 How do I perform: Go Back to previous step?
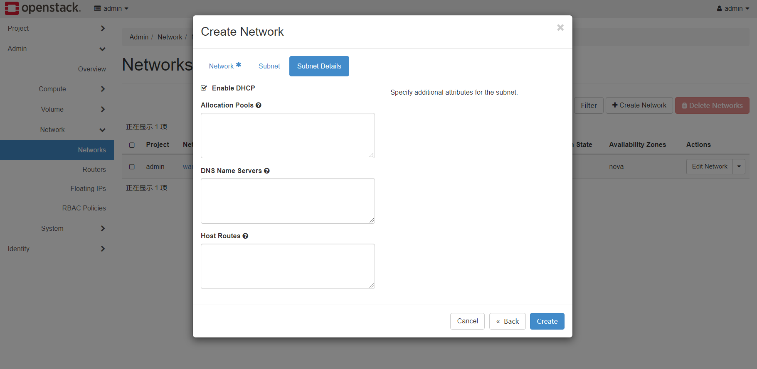[x=508, y=321]
